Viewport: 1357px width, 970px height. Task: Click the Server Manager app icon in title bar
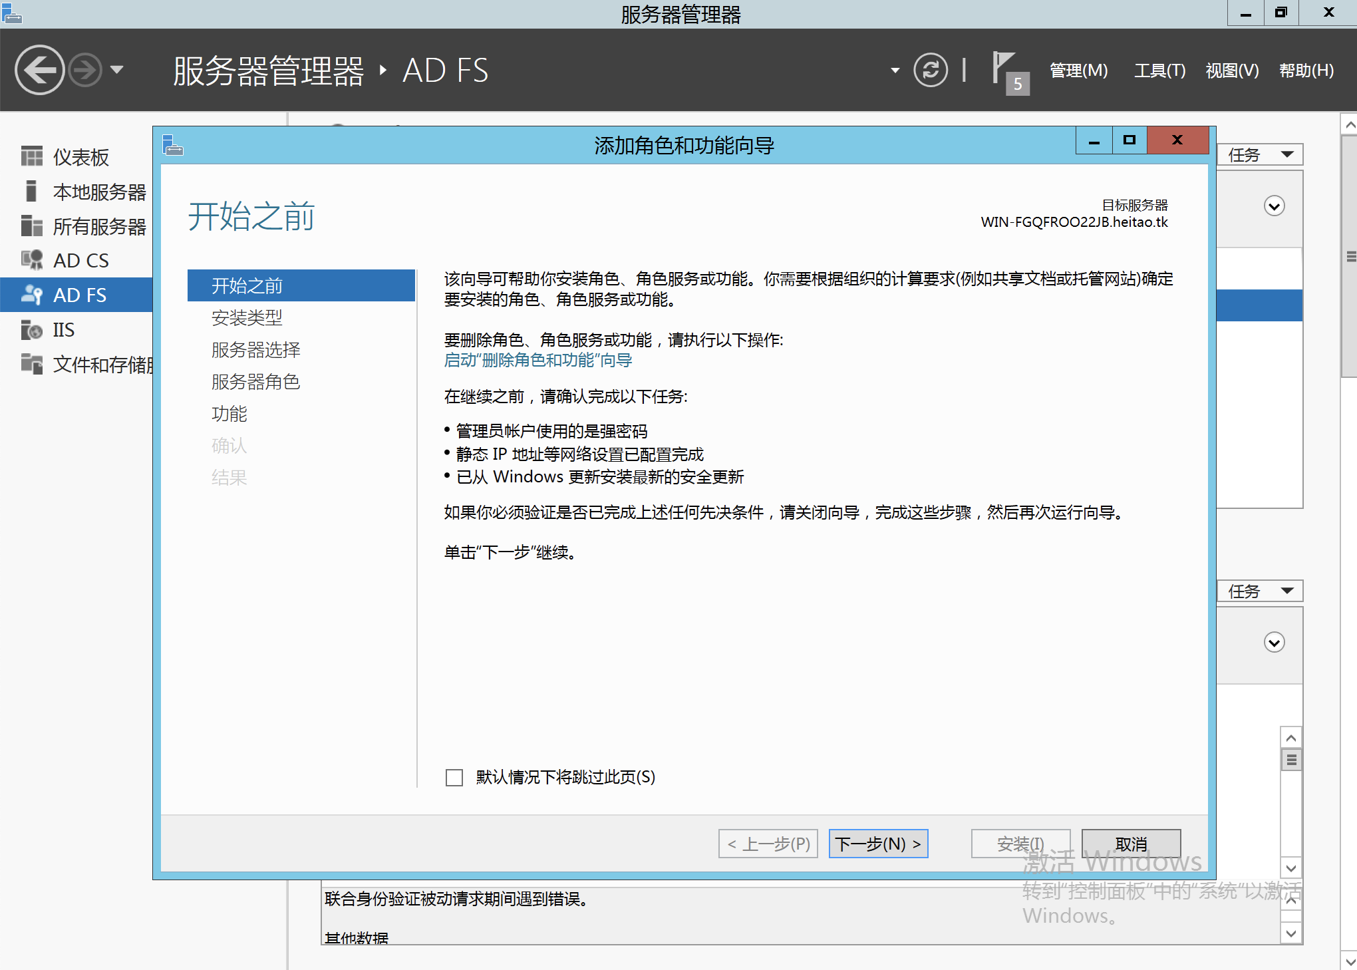pyautogui.click(x=12, y=13)
